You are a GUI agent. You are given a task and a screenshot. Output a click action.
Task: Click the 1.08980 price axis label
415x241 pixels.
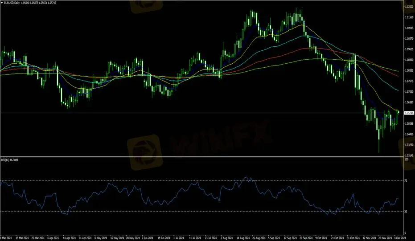point(409,60)
